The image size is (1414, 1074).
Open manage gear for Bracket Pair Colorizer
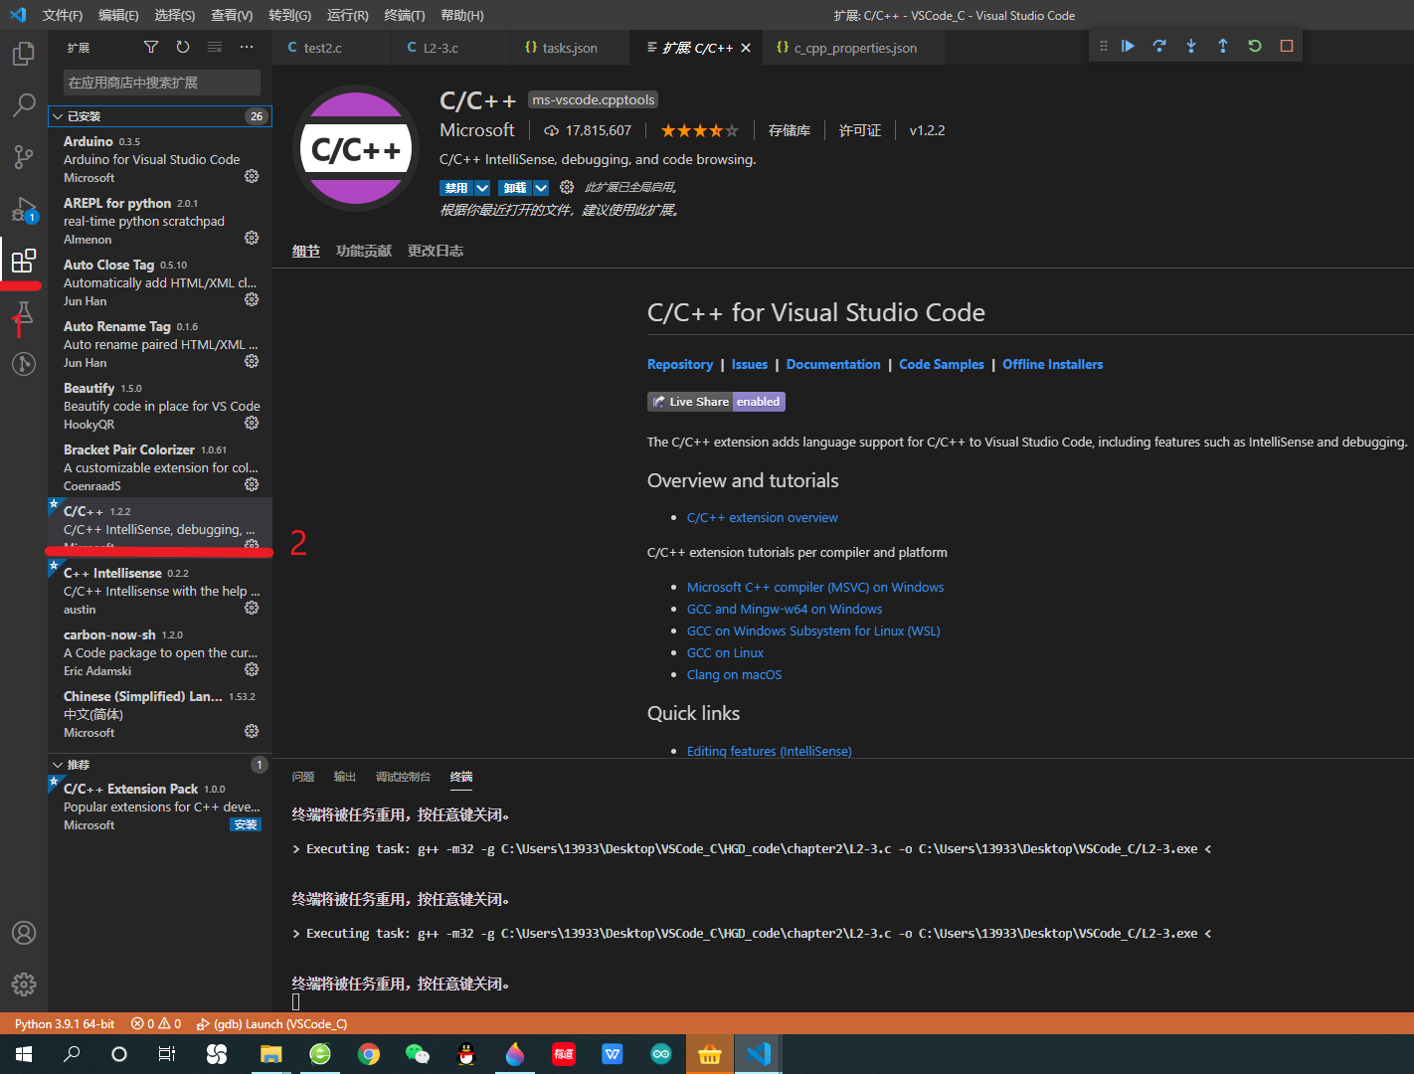click(252, 484)
